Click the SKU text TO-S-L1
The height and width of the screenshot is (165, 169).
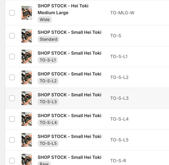coord(119,57)
